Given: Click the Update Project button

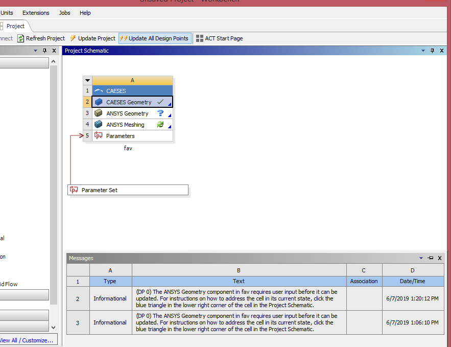Looking at the screenshot, I should point(92,38).
